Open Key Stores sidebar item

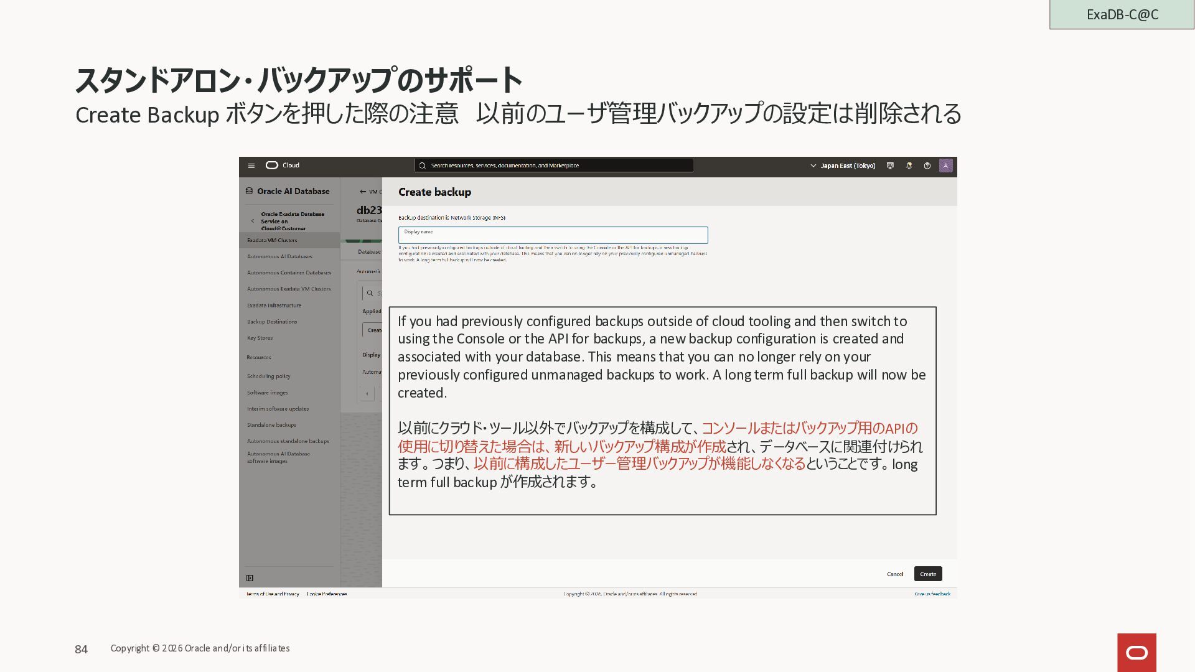click(260, 338)
